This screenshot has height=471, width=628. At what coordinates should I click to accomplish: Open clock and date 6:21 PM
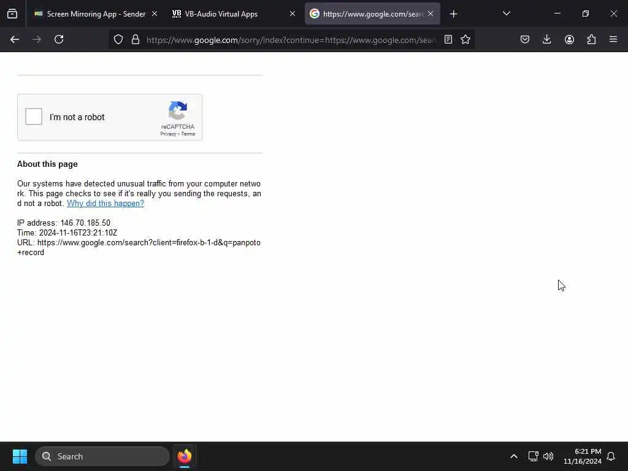click(x=583, y=456)
